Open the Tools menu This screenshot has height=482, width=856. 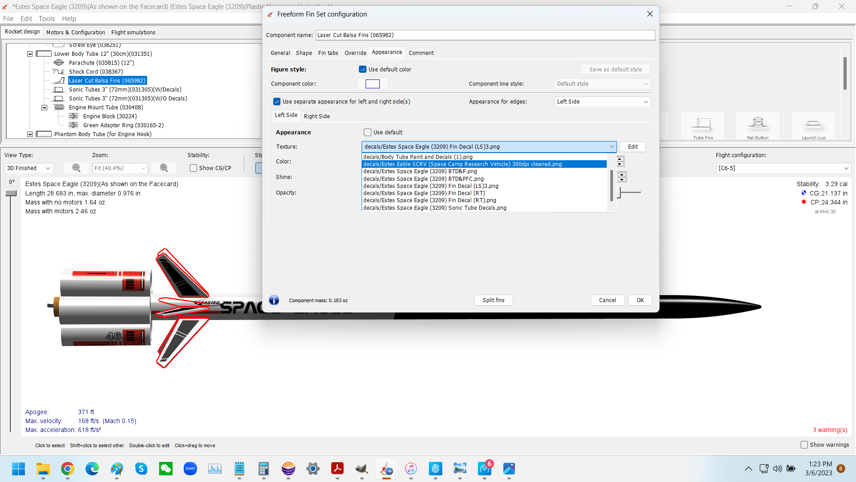tap(47, 18)
